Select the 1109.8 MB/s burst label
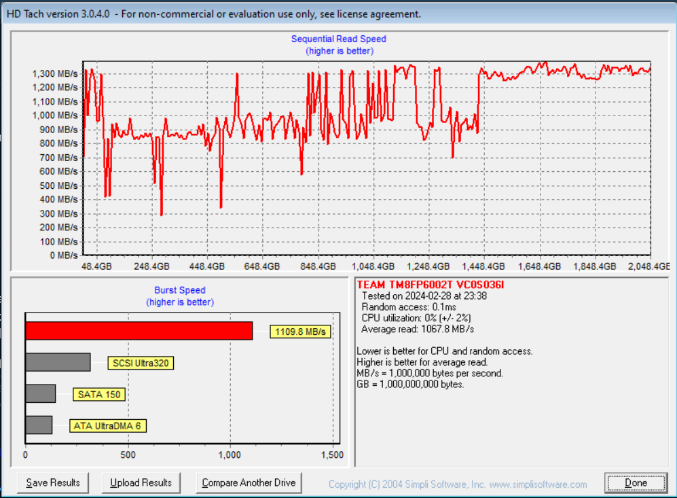The width and height of the screenshot is (677, 498). point(300,332)
